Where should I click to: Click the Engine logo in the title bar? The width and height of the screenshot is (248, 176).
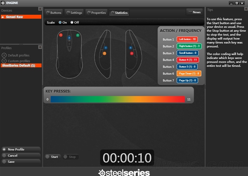[3, 3]
